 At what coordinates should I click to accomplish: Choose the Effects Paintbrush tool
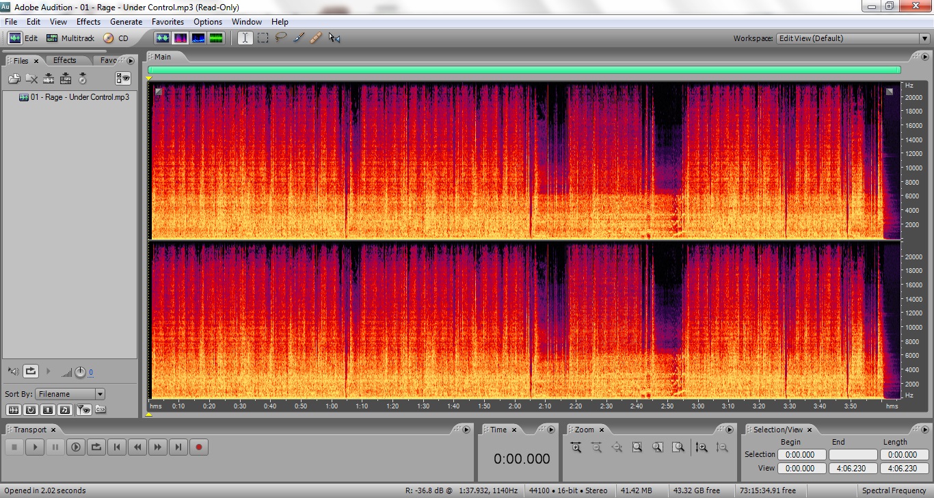pos(298,38)
